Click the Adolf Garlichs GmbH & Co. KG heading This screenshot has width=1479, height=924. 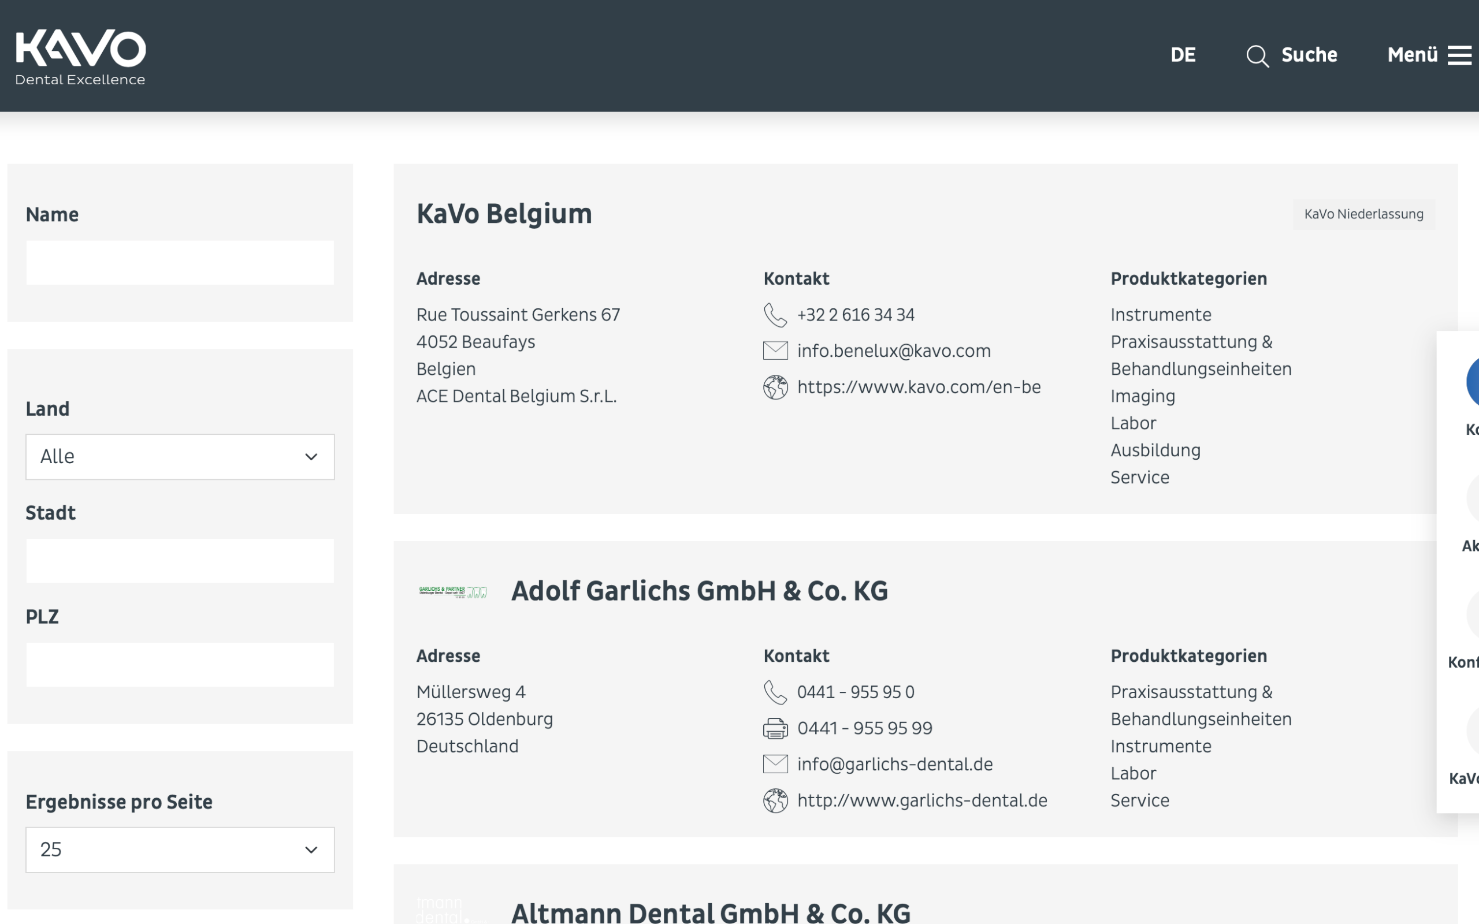[699, 591]
